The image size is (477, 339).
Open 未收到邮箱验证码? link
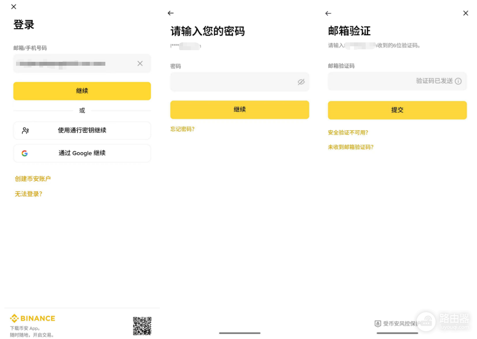351,147
